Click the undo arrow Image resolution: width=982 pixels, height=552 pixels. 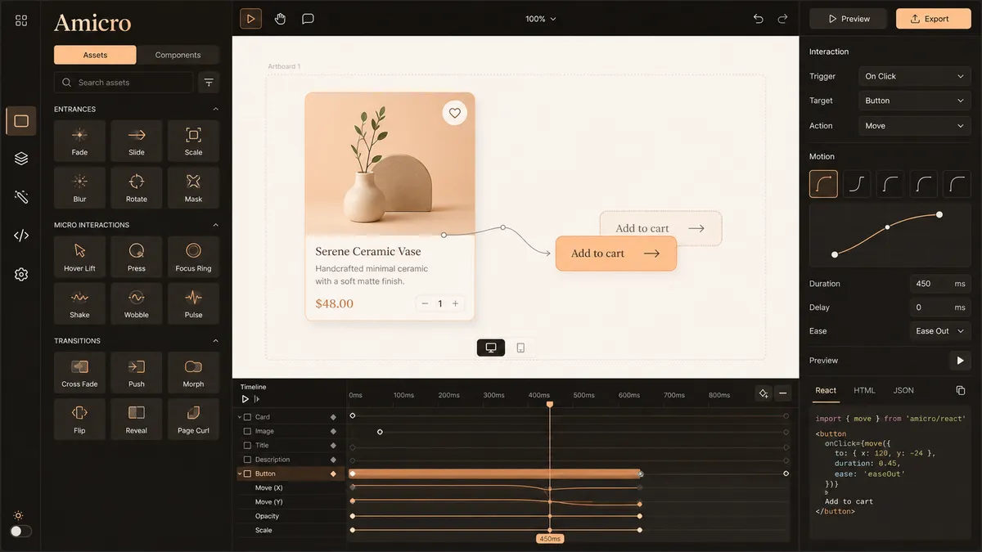pos(758,19)
